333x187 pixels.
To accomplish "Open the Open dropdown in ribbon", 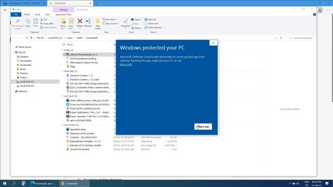I will point(136,20).
